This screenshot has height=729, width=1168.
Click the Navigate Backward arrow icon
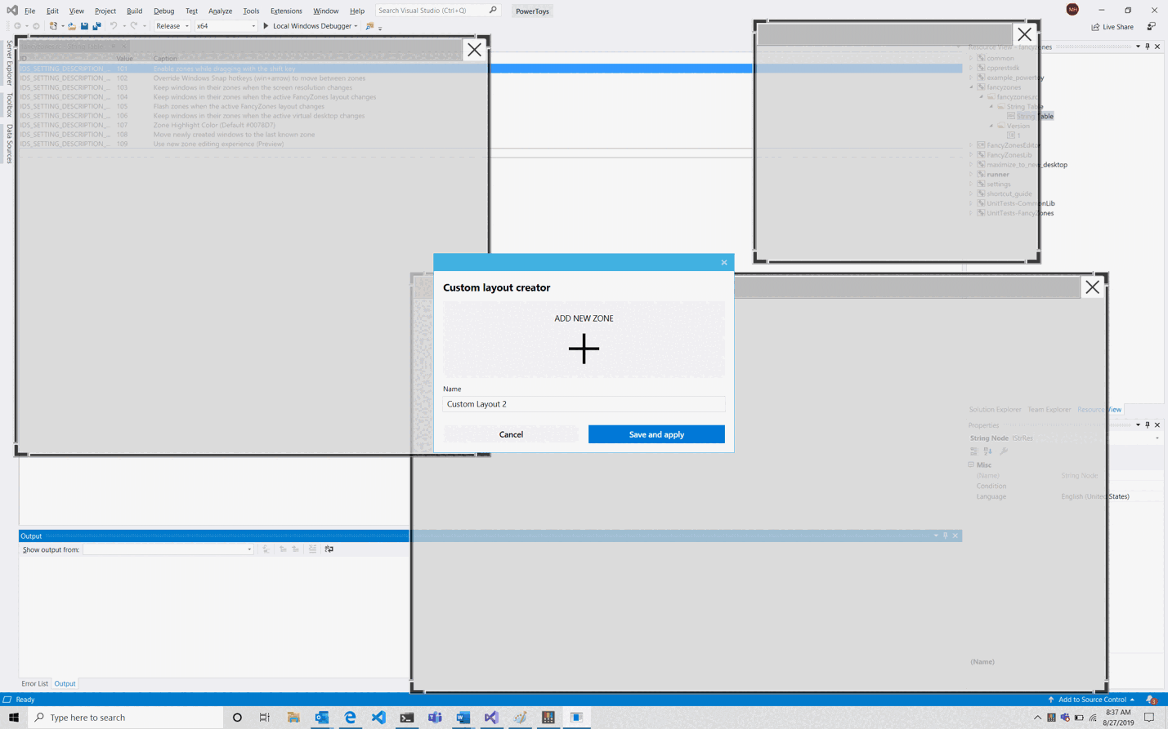17,25
